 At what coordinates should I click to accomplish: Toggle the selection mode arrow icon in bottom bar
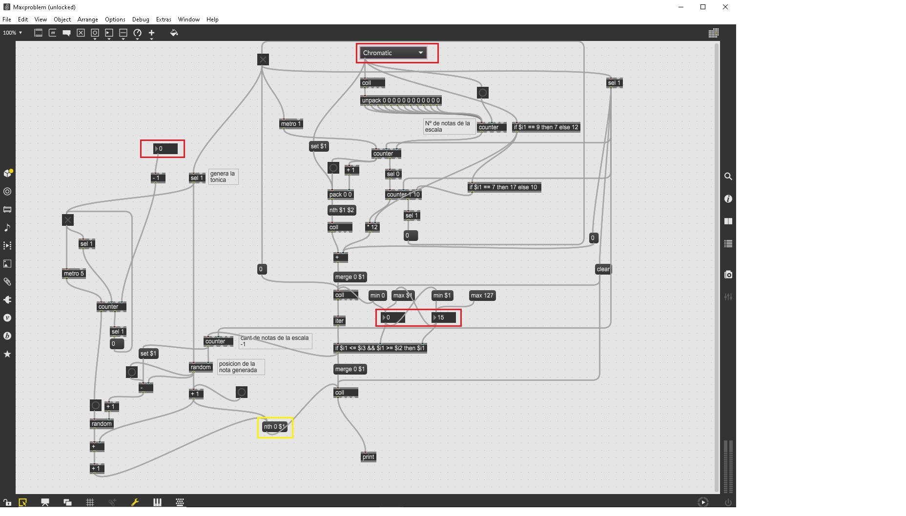pos(23,502)
